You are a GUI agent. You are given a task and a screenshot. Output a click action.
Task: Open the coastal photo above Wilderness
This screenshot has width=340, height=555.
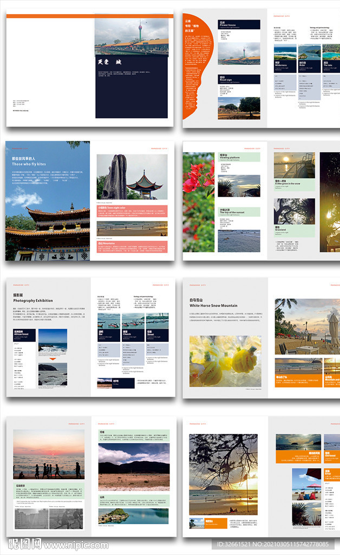tap(285, 53)
